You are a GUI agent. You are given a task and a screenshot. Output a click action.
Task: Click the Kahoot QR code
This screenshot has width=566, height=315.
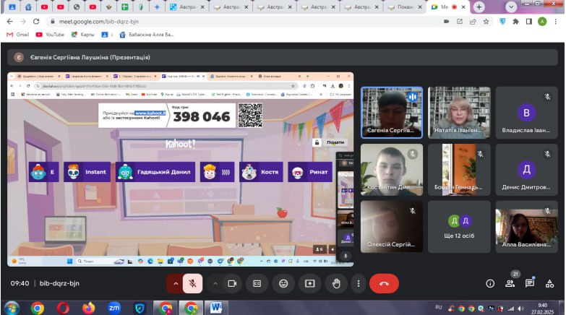pyautogui.click(x=250, y=116)
